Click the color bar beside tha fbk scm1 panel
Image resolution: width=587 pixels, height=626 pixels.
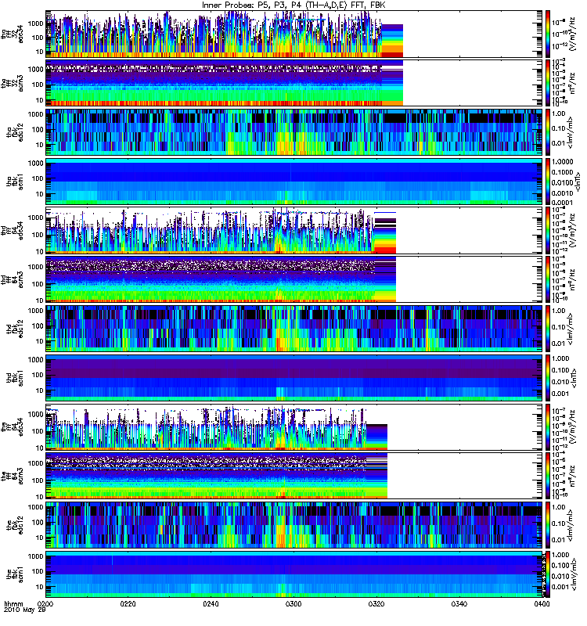[548, 182]
